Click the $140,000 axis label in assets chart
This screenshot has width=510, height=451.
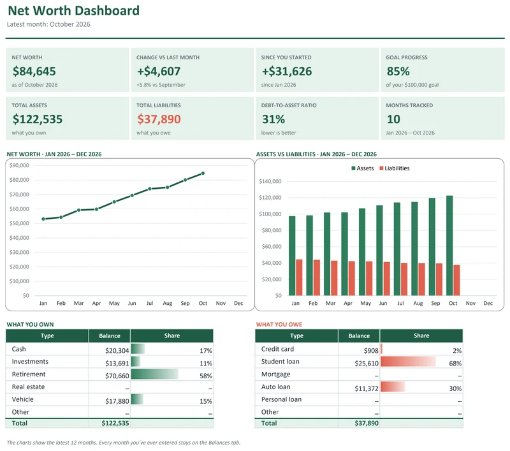(270, 181)
